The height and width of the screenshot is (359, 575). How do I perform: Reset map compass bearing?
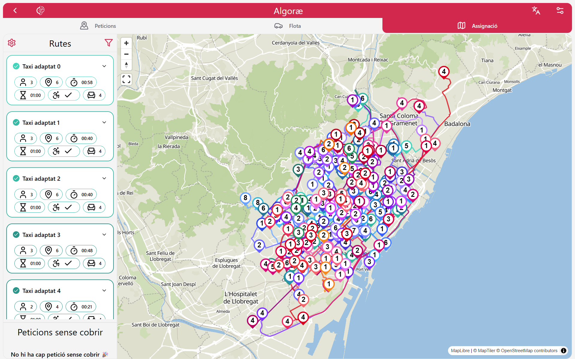coord(126,65)
